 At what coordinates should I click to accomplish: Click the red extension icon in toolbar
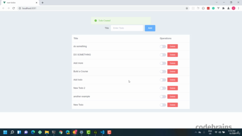point(208,8)
